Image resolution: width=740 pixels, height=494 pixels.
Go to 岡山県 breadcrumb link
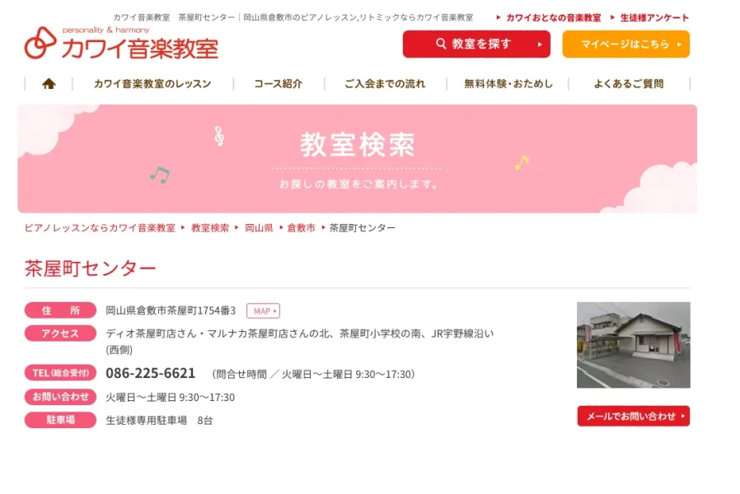[259, 228]
